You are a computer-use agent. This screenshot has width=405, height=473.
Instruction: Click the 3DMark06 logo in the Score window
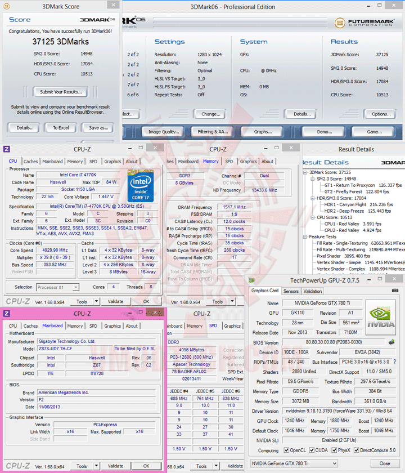[x=97, y=20]
